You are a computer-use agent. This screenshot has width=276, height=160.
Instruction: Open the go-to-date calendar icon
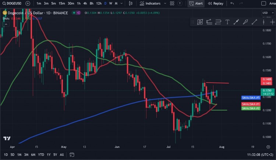tap(72, 154)
